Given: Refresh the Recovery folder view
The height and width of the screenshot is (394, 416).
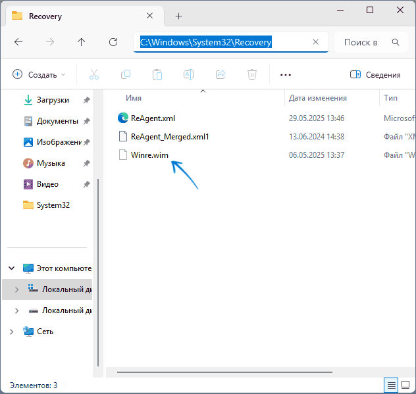Looking at the screenshot, I should 113,42.
